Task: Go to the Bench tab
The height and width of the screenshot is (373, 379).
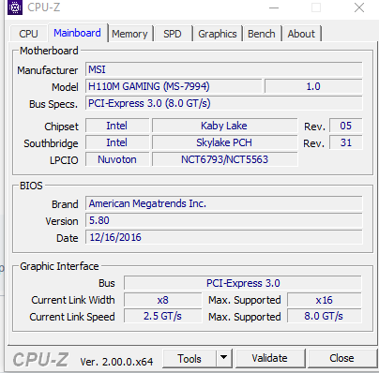Action: [262, 34]
